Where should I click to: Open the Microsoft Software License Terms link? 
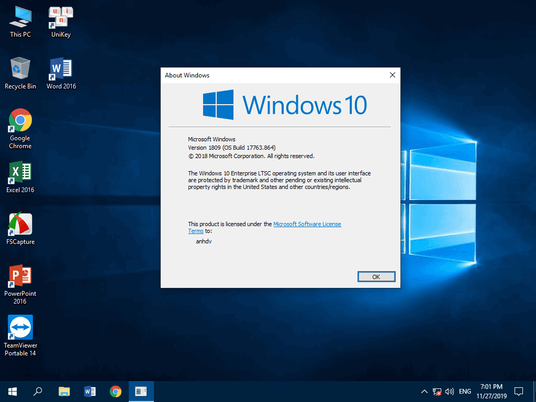click(307, 224)
